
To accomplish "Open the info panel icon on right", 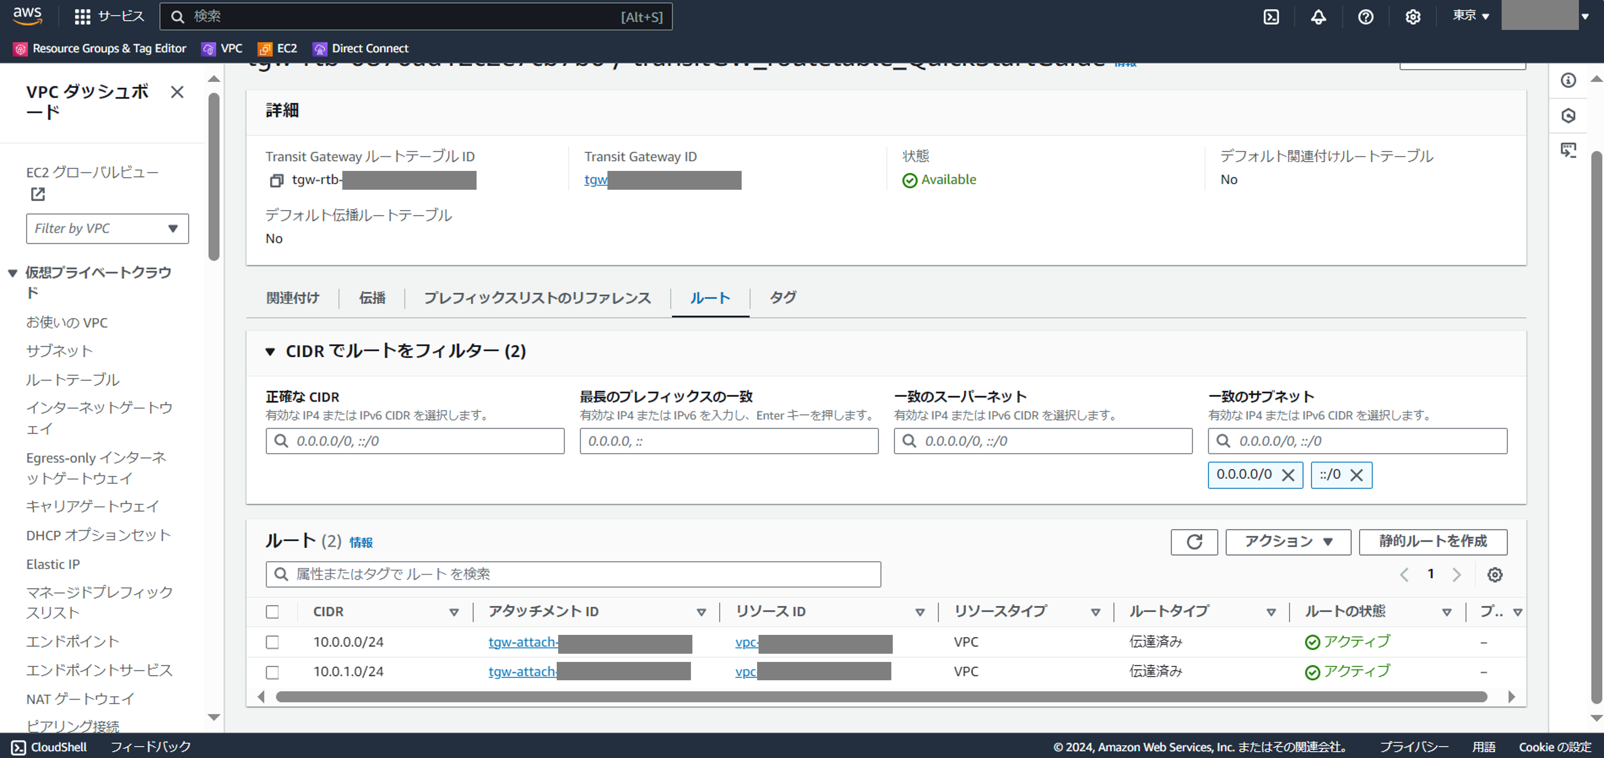I will [x=1568, y=80].
